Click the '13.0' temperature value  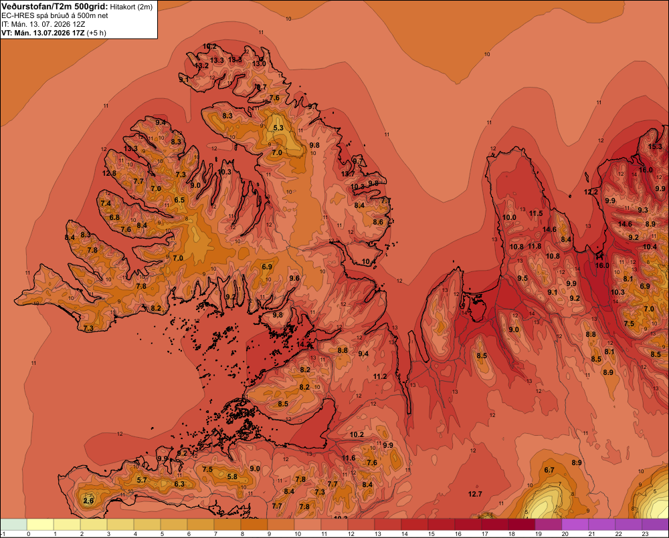point(259,63)
